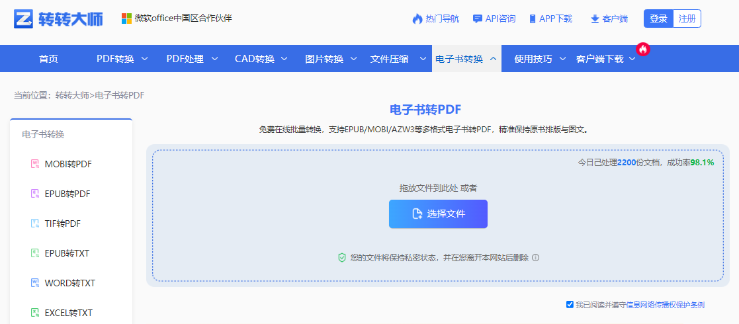Open the 信息网络传播权保护条例 link
The image size is (739, 324).
click(665, 305)
